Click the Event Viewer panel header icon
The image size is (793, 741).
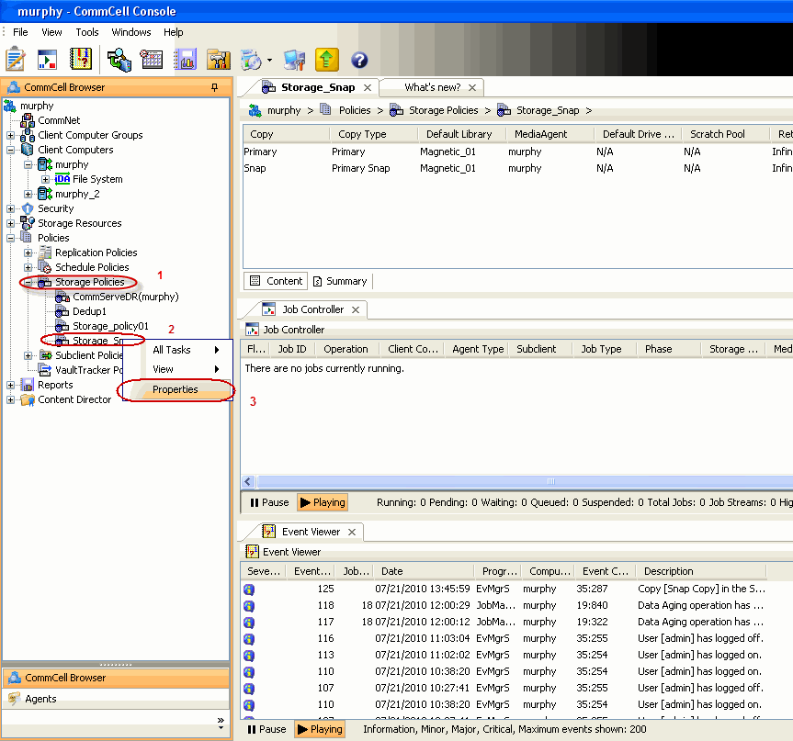tap(252, 552)
